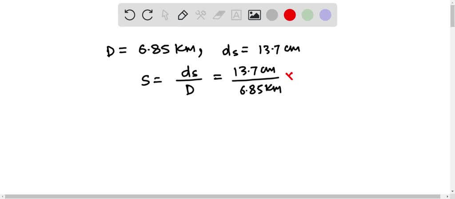455x199 pixels.
Task: Choose the pen drawing tool
Action: (x=183, y=15)
